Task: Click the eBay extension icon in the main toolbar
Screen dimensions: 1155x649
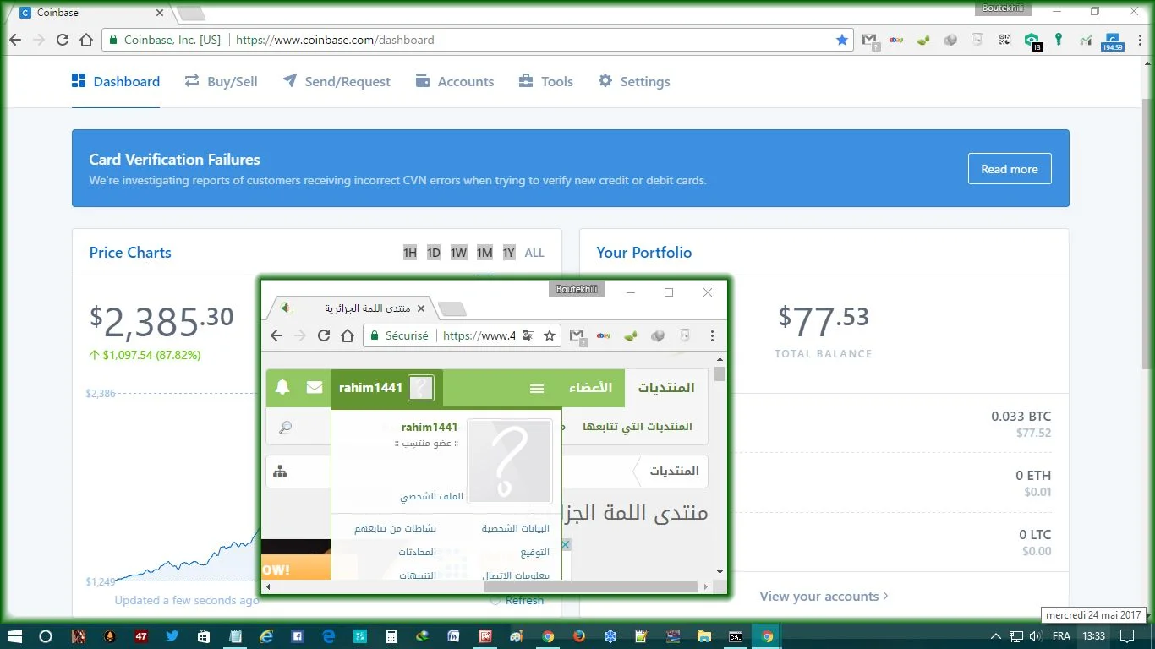Action: 896,40
